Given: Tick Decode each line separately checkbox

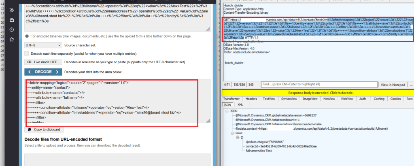Looking at the screenshot, I should (26, 54).
